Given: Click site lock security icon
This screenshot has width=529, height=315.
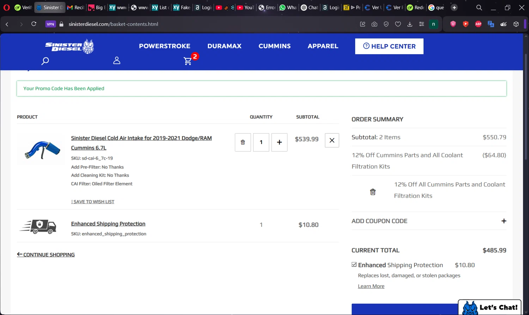Looking at the screenshot, I should [x=61, y=24].
